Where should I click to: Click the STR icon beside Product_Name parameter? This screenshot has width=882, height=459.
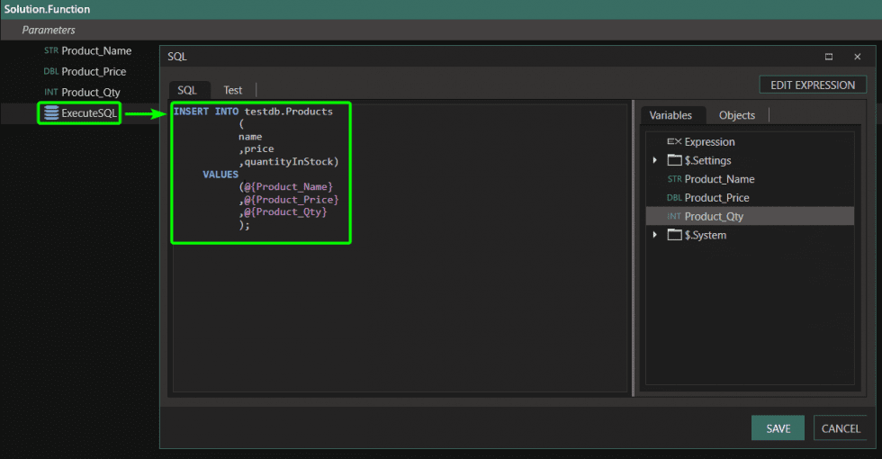pyautogui.click(x=50, y=51)
